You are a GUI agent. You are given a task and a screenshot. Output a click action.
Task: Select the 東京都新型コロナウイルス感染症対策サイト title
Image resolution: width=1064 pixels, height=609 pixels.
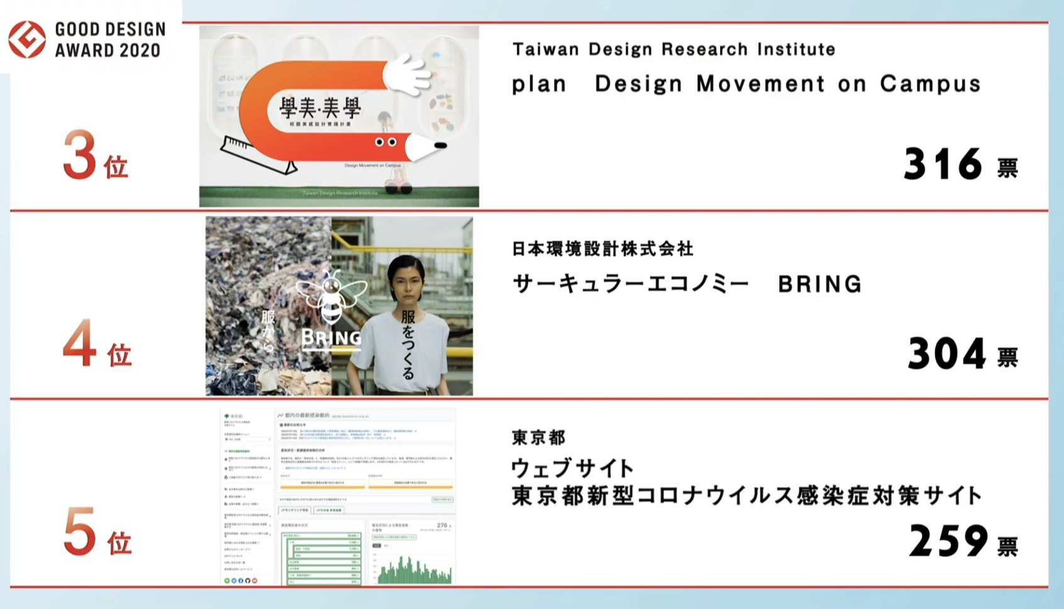[747, 496]
